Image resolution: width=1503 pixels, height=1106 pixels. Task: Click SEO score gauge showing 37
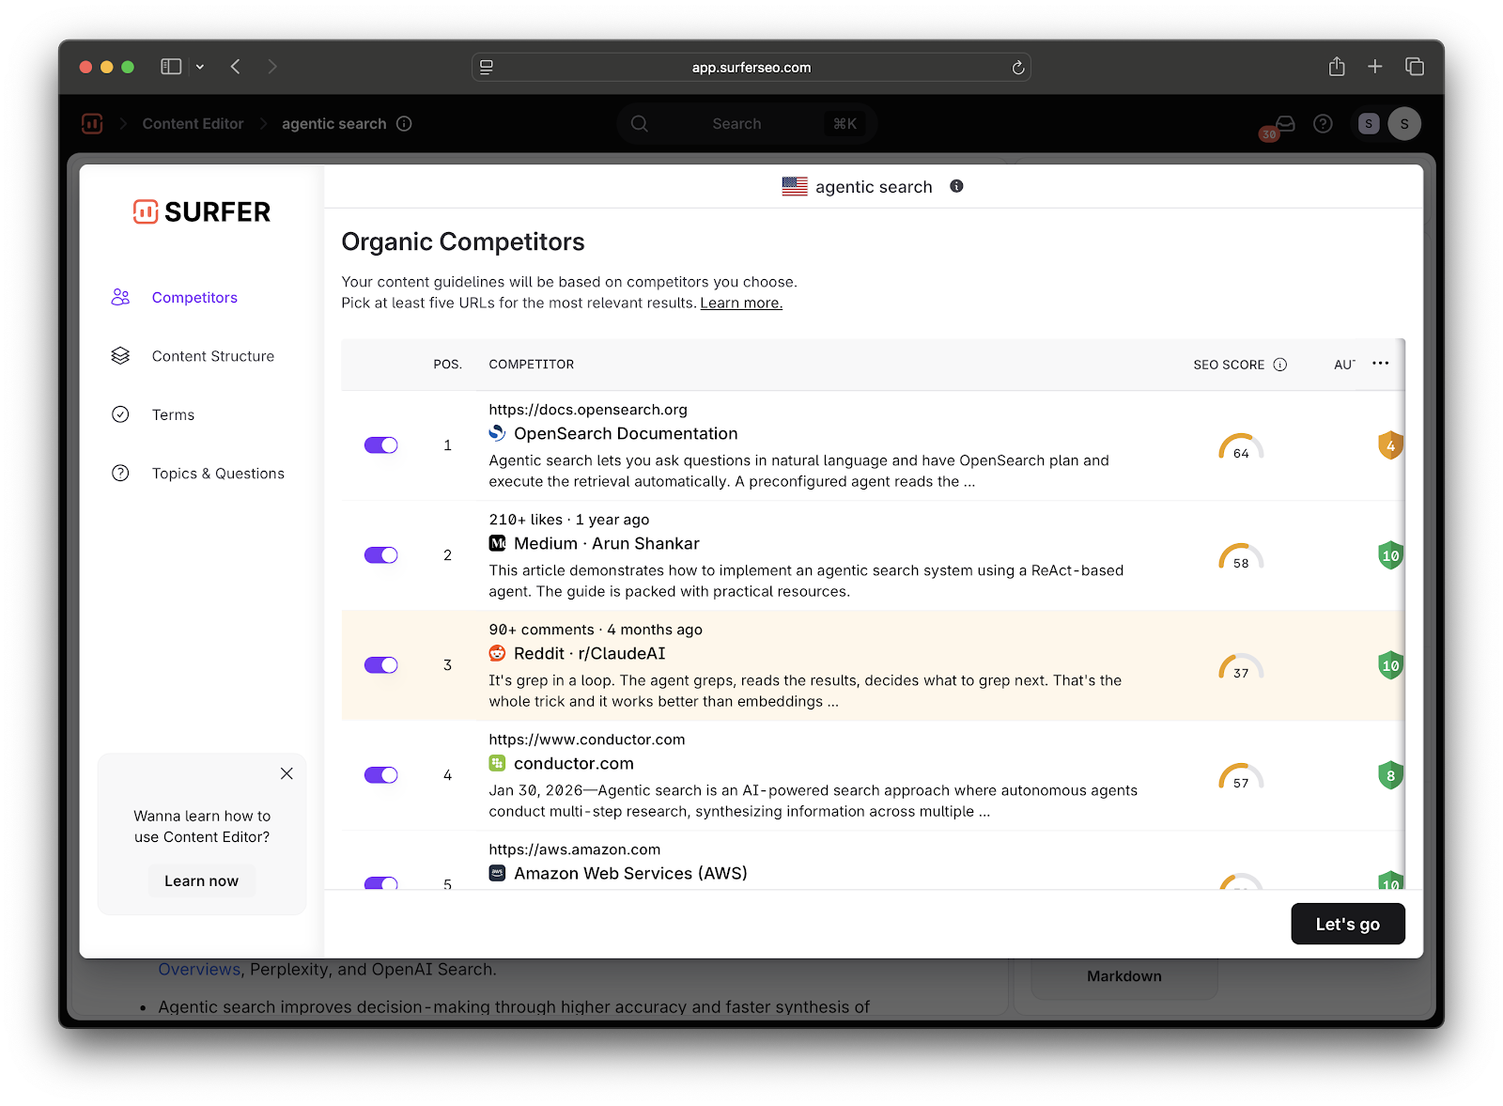tap(1241, 667)
